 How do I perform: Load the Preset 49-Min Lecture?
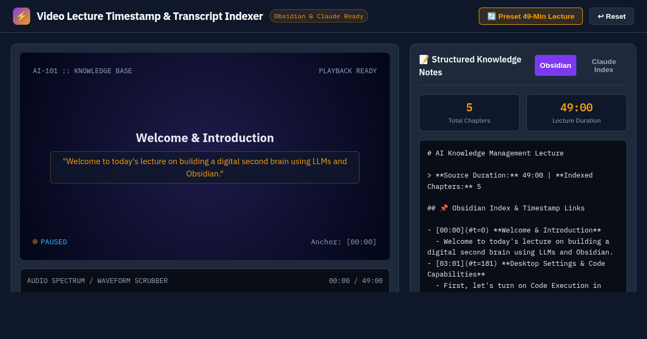tap(531, 16)
